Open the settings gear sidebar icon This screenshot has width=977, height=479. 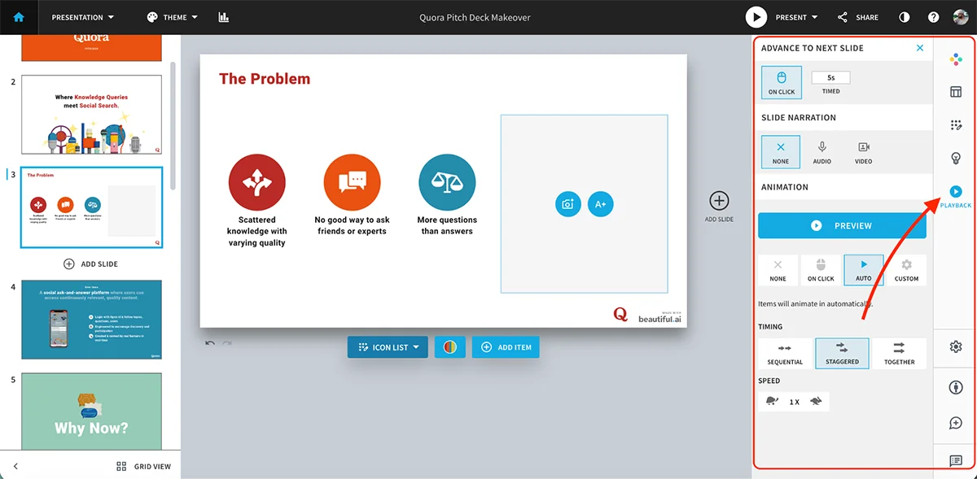(x=956, y=346)
